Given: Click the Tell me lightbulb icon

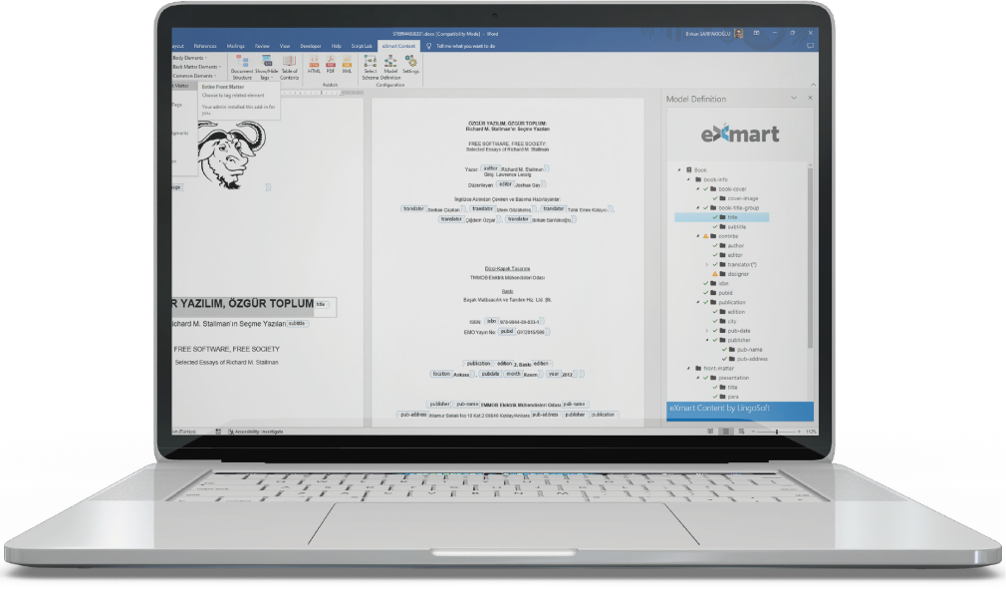Looking at the screenshot, I should (x=429, y=46).
